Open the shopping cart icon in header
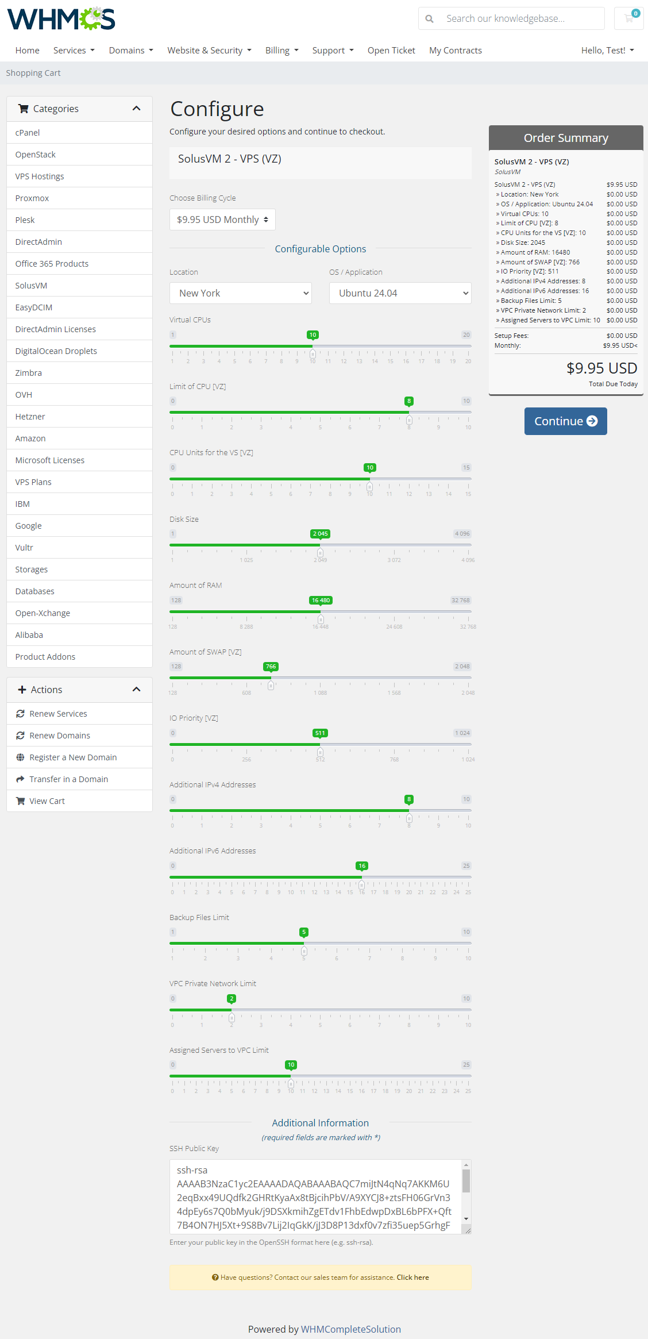Screen dimensions: 648x1339 pyautogui.click(x=628, y=18)
